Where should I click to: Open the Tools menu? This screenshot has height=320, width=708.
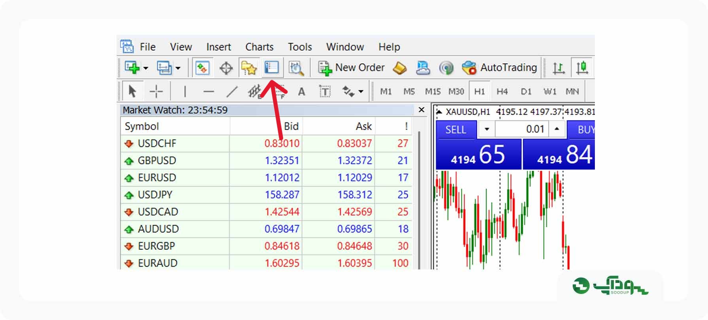click(x=300, y=47)
